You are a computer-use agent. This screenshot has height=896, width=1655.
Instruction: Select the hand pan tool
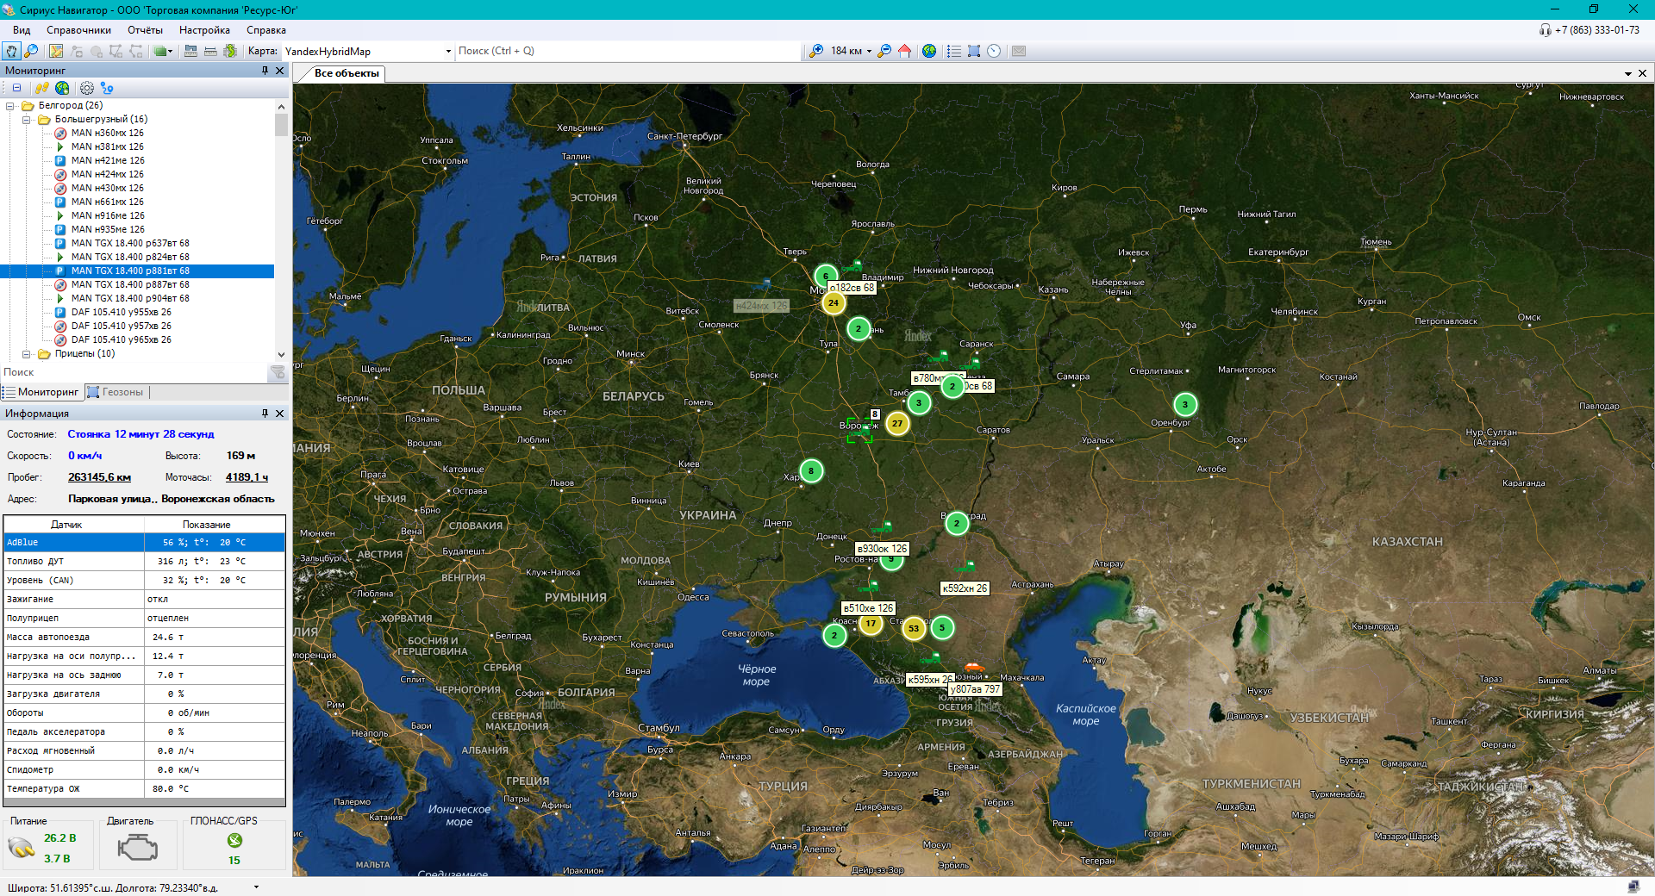click(x=11, y=52)
